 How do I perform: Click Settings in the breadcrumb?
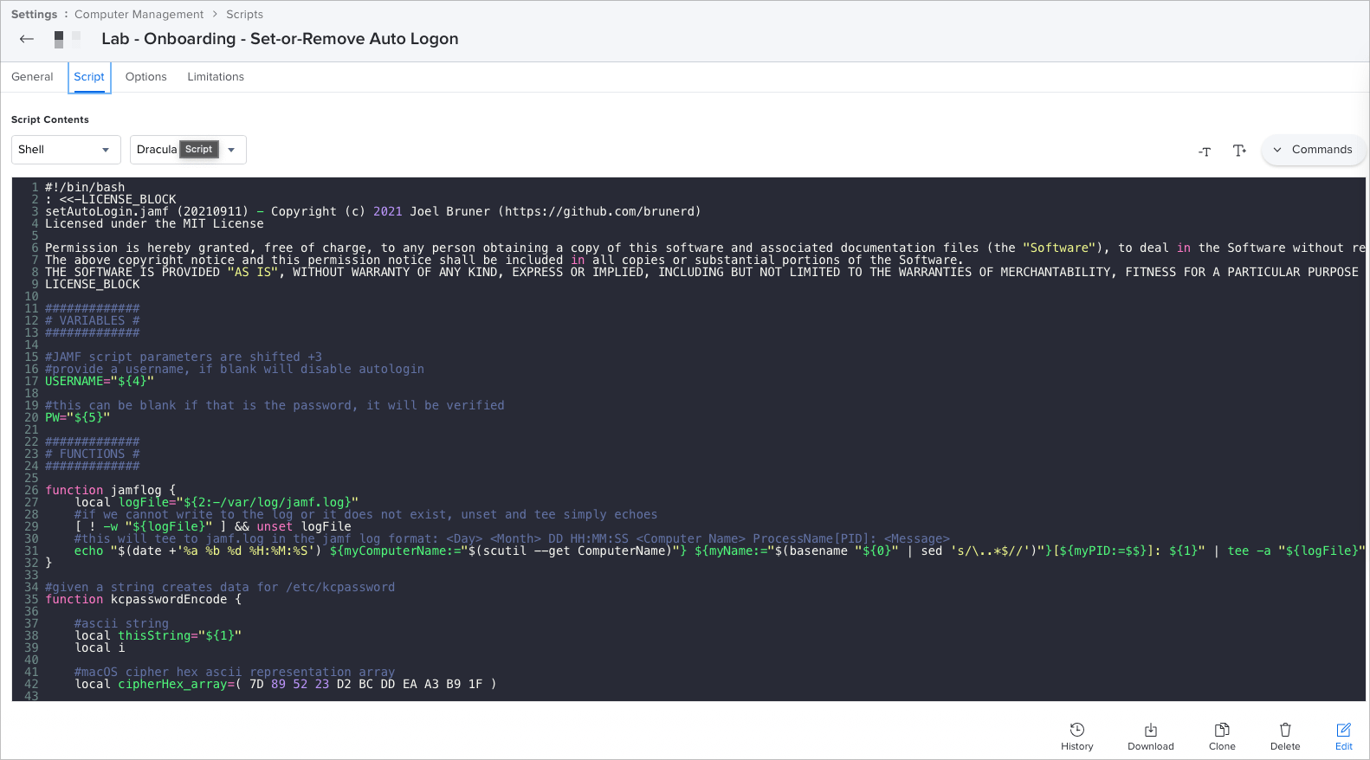pyautogui.click(x=34, y=15)
